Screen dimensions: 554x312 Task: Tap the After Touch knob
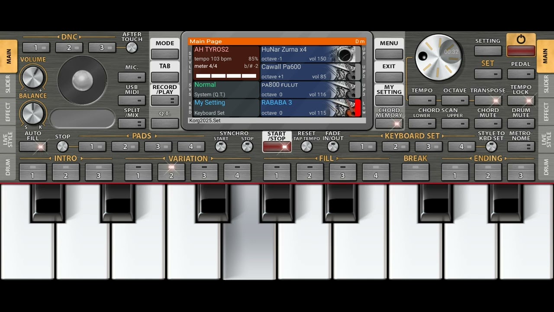(132, 48)
